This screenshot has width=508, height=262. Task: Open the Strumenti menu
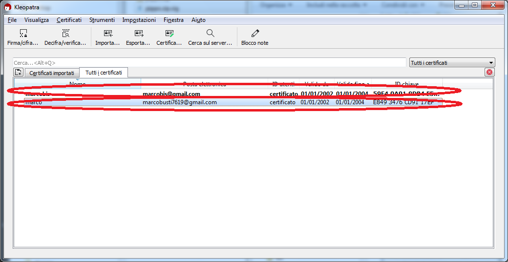tap(102, 20)
